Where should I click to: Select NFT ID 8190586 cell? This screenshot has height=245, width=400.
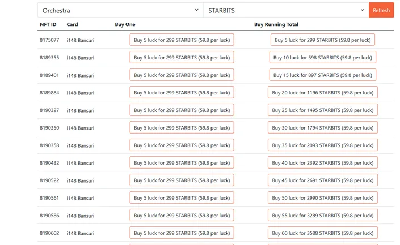49,216
